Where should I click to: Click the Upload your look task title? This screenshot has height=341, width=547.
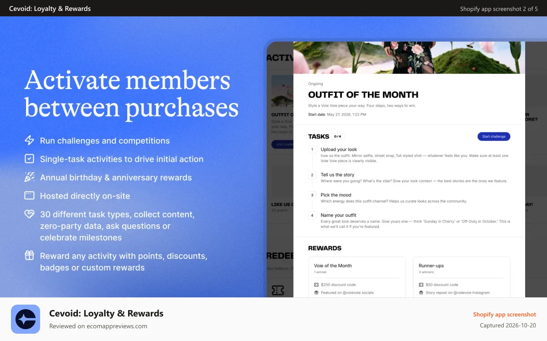click(339, 149)
